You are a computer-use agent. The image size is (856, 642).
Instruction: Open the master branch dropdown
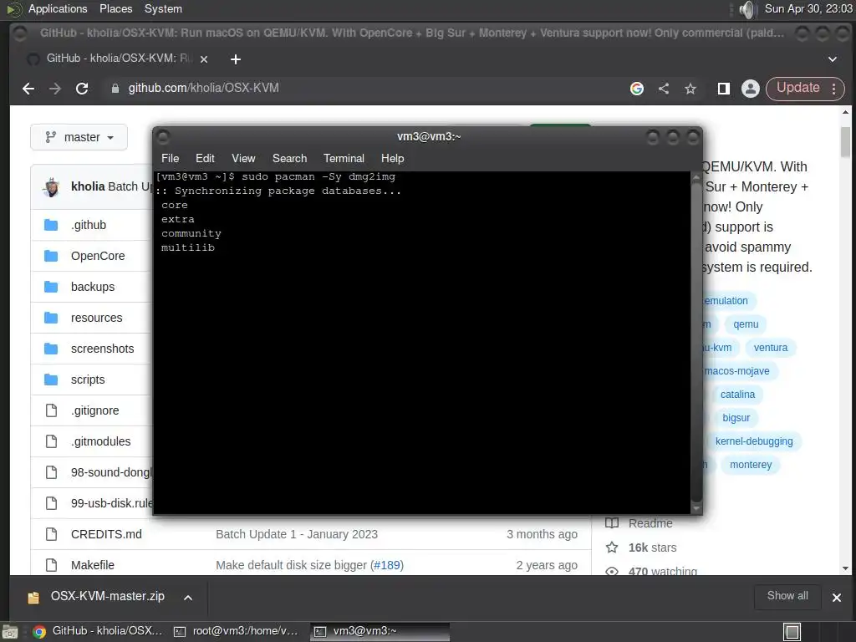point(79,137)
